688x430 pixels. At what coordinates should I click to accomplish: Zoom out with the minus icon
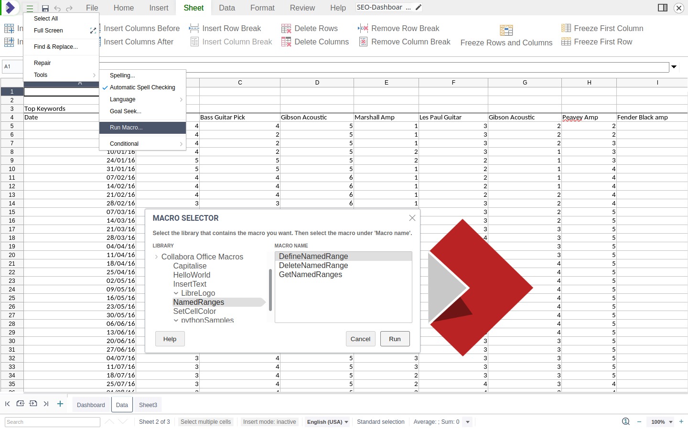coord(639,422)
